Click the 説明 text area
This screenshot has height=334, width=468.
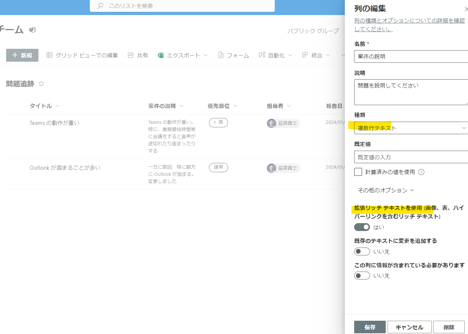[411, 92]
